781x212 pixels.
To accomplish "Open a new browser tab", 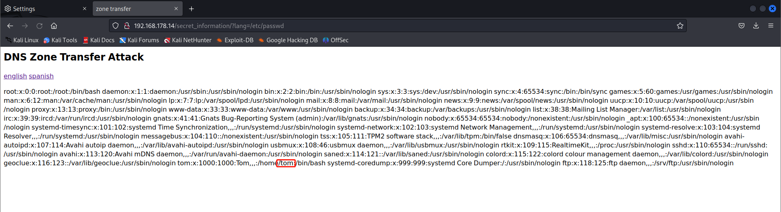I will tap(191, 9).
